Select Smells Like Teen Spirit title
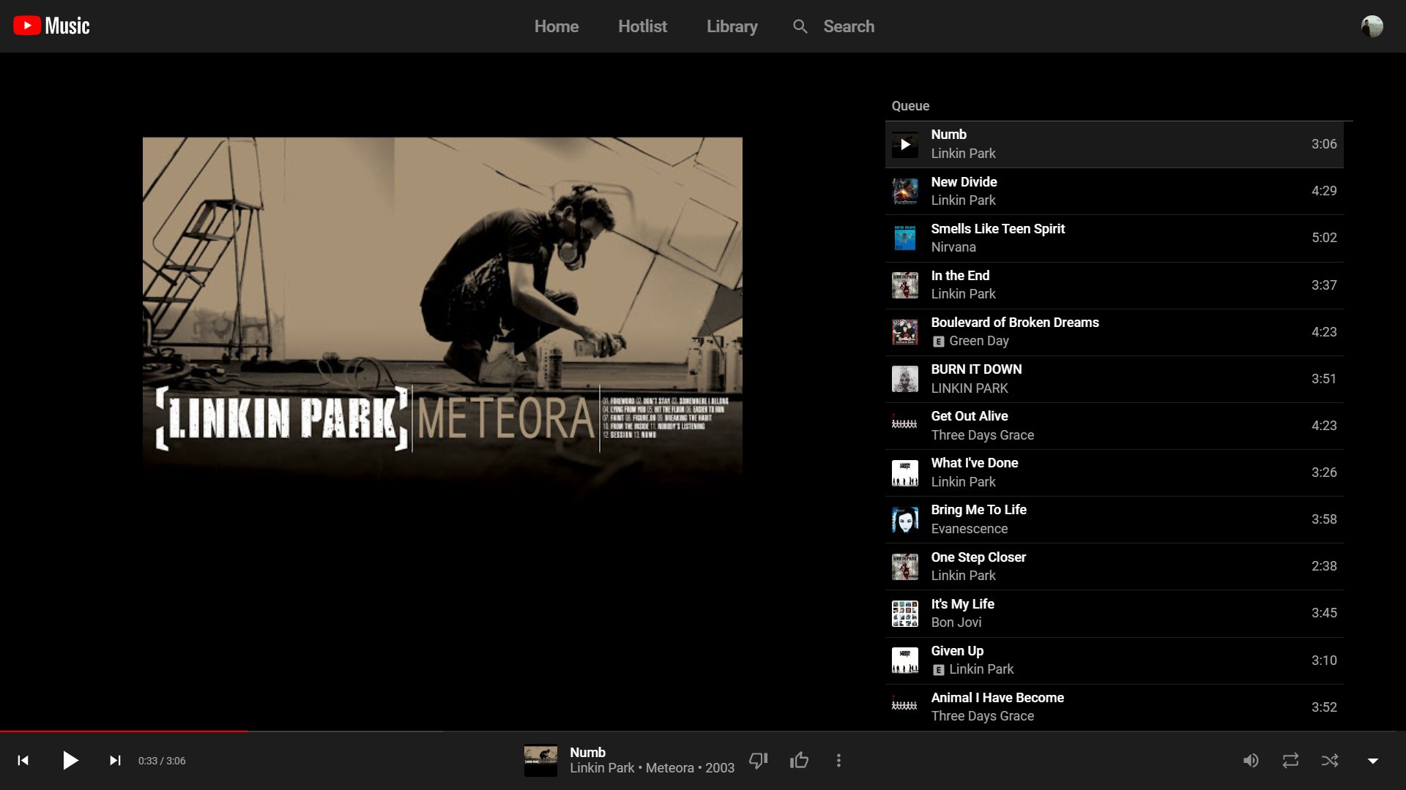This screenshot has height=790, width=1406. [997, 229]
